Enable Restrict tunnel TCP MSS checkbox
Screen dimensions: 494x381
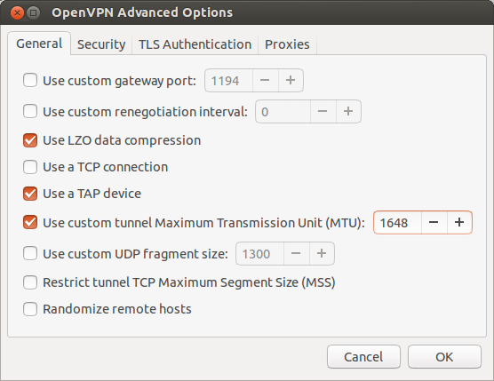pos(30,282)
